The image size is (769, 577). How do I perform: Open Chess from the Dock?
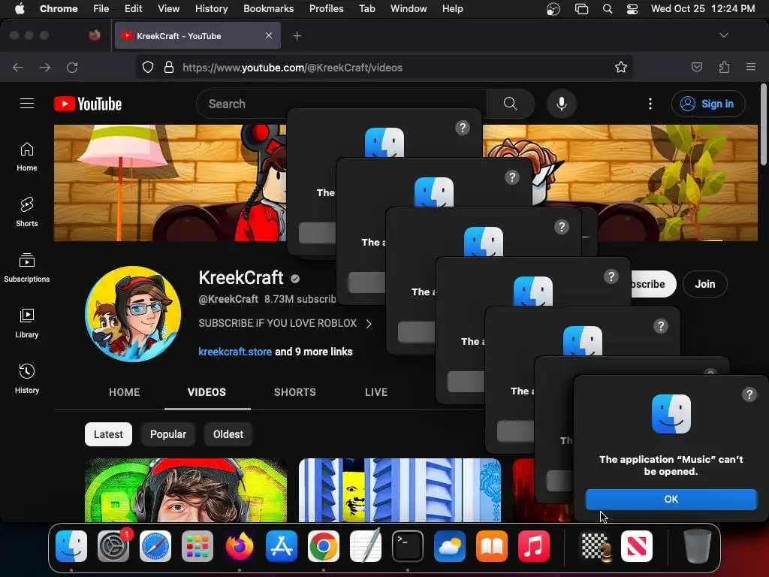pyautogui.click(x=595, y=546)
